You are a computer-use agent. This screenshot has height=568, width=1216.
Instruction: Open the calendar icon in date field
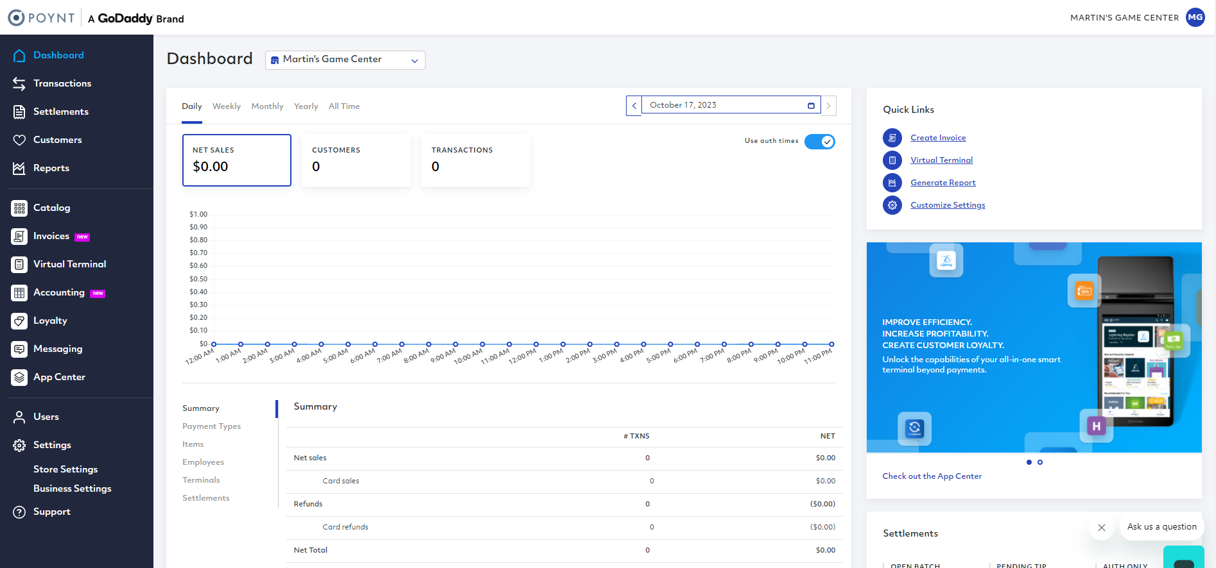pyautogui.click(x=811, y=105)
